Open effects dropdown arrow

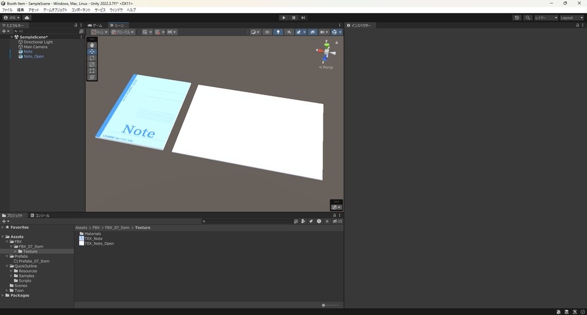pyautogui.click(x=304, y=32)
